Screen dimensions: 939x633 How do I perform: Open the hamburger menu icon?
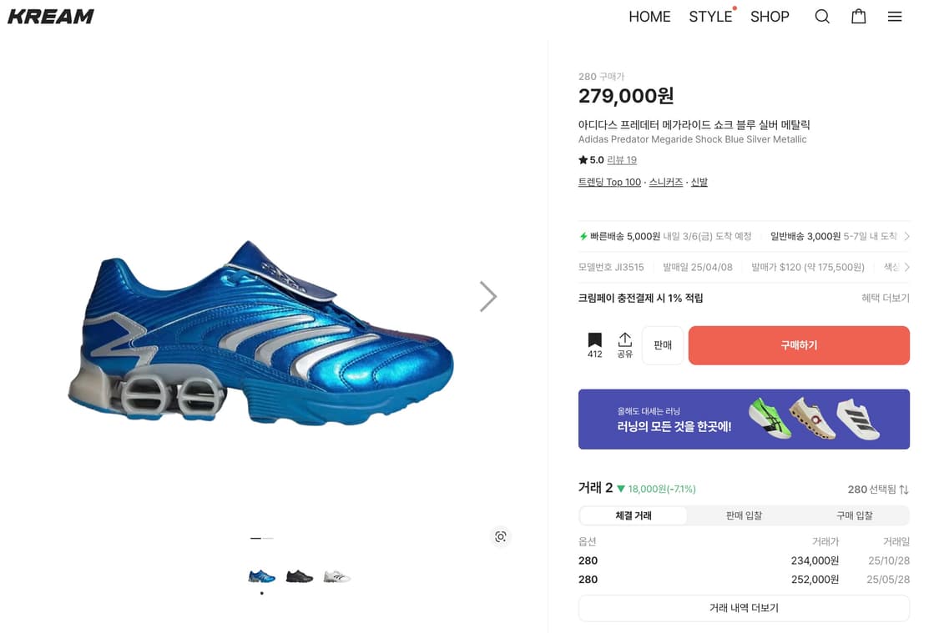point(895,16)
